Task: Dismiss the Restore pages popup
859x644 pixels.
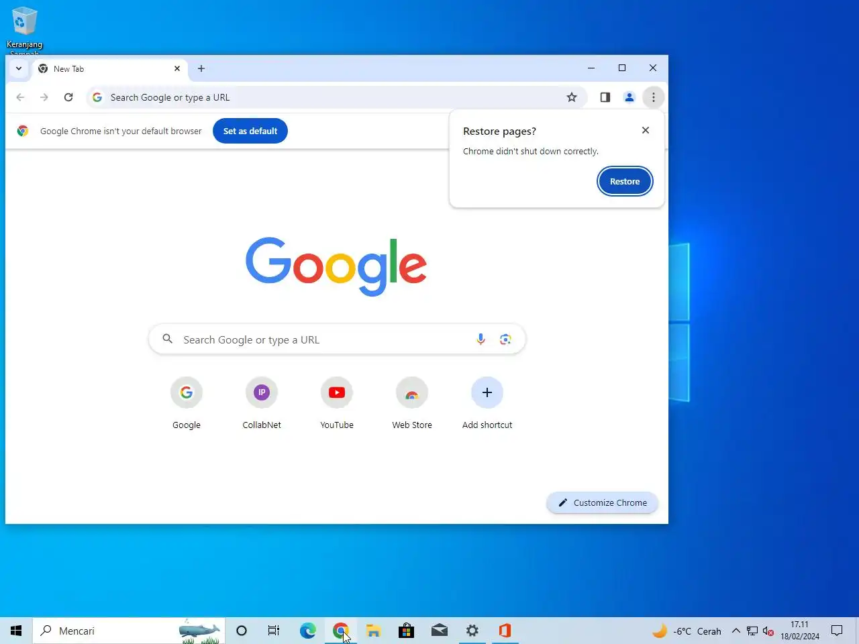Action: click(646, 130)
